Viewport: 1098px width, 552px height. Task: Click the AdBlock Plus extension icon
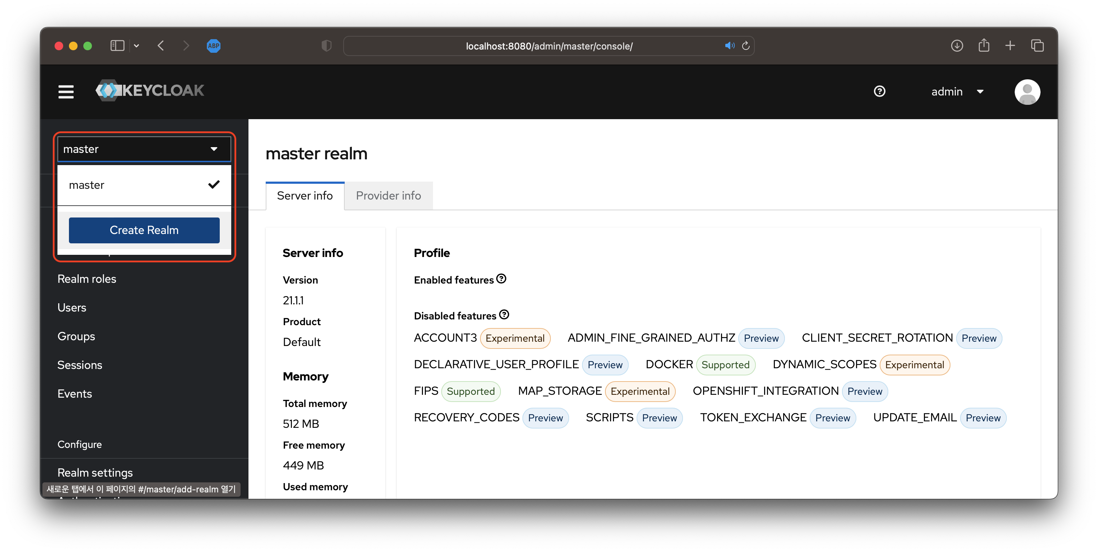(x=214, y=46)
